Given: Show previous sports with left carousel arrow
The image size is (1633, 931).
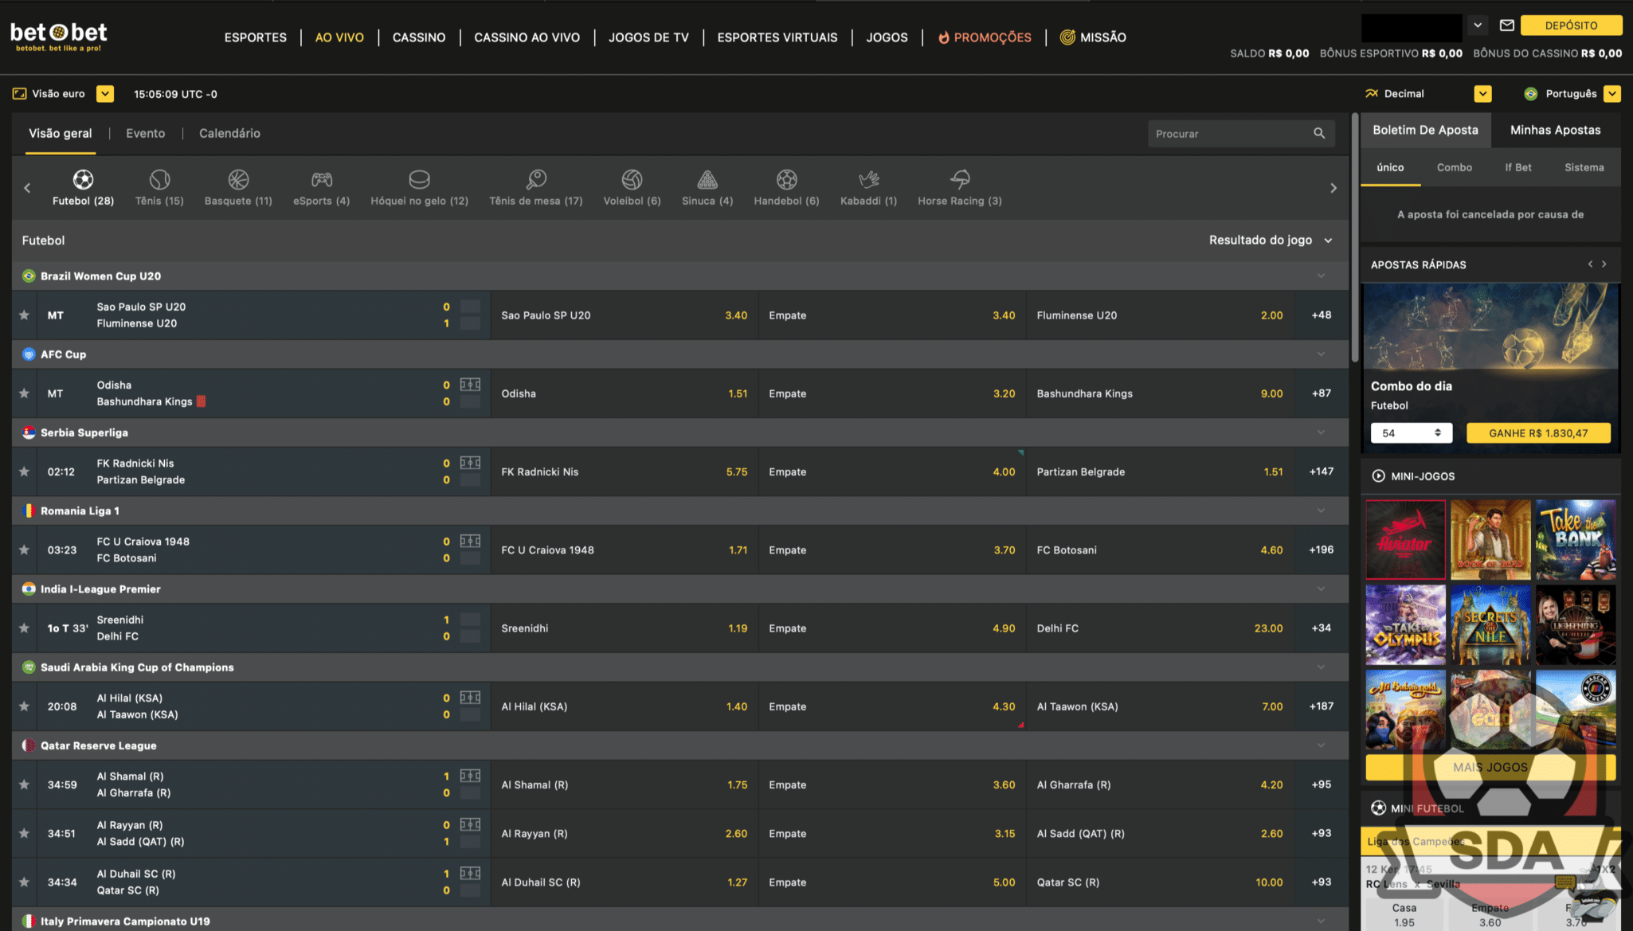Looking at the screenshot, I should 27,188.
